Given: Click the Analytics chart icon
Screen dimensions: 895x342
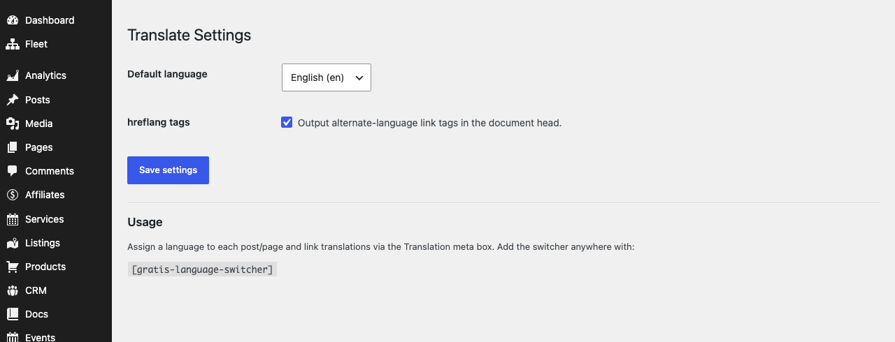Looking at the screenshot, I should point(13,75).
